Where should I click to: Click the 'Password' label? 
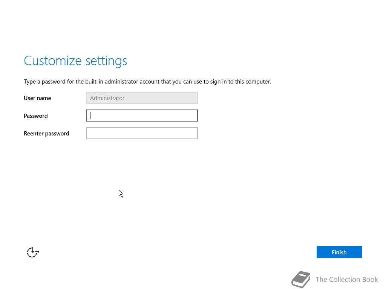click(x=36, y=116)
